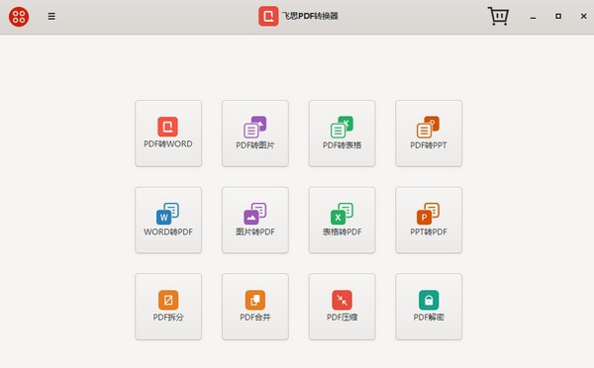Open the PDF合并 merge tool
The image size is (594, 368).
pyautogui.click(x=255, y=307)
